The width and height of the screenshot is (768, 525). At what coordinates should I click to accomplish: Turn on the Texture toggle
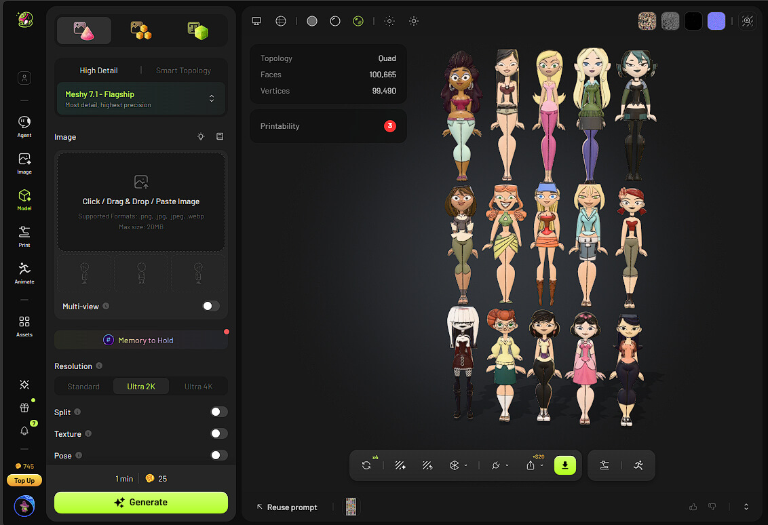click(218, 433)
